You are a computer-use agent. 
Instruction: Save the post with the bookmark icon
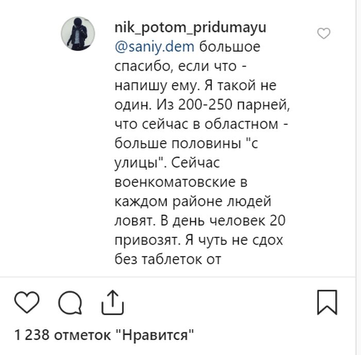[x=327, y=302]
